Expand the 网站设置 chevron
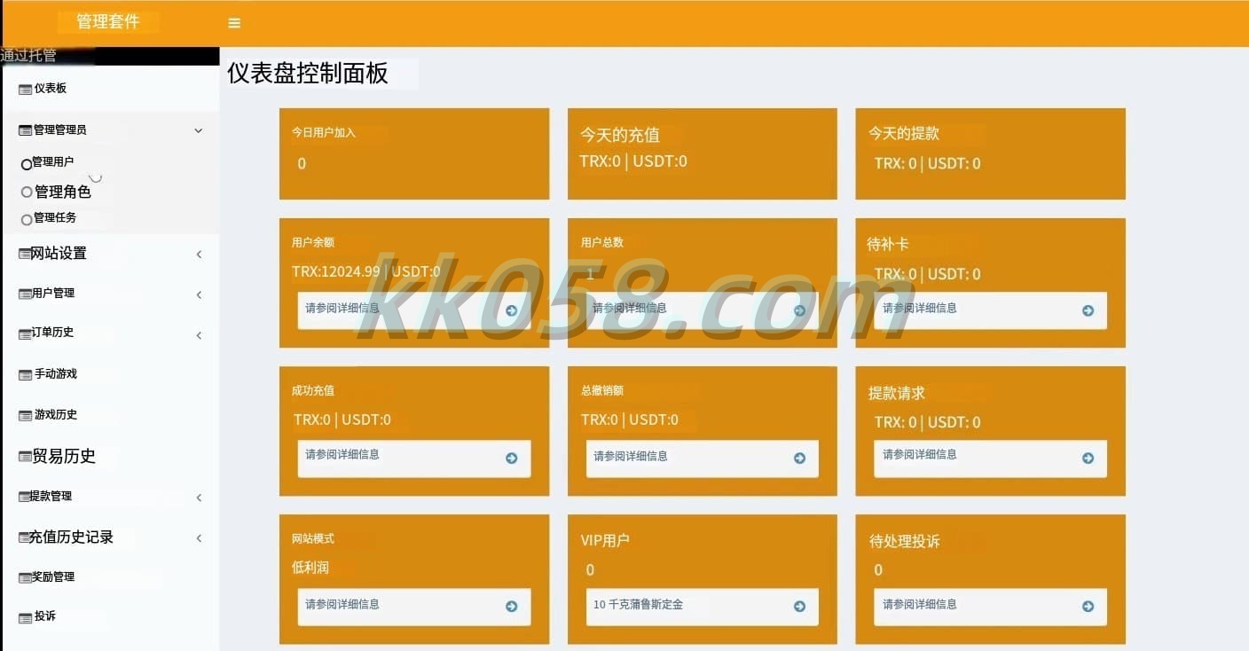The height and width of the screenshot is (651, 1249). (199, 255)
